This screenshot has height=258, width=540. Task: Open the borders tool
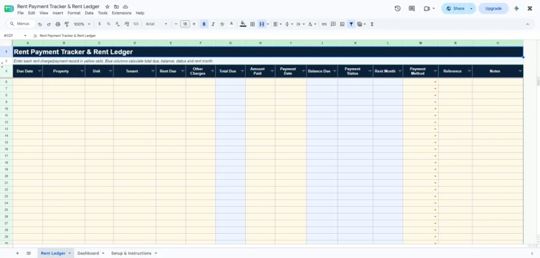click(252, 24)
